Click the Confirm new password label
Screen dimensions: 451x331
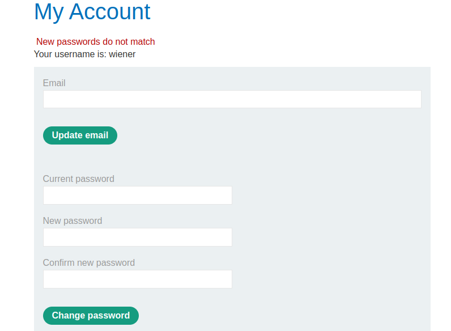point(88,262)
